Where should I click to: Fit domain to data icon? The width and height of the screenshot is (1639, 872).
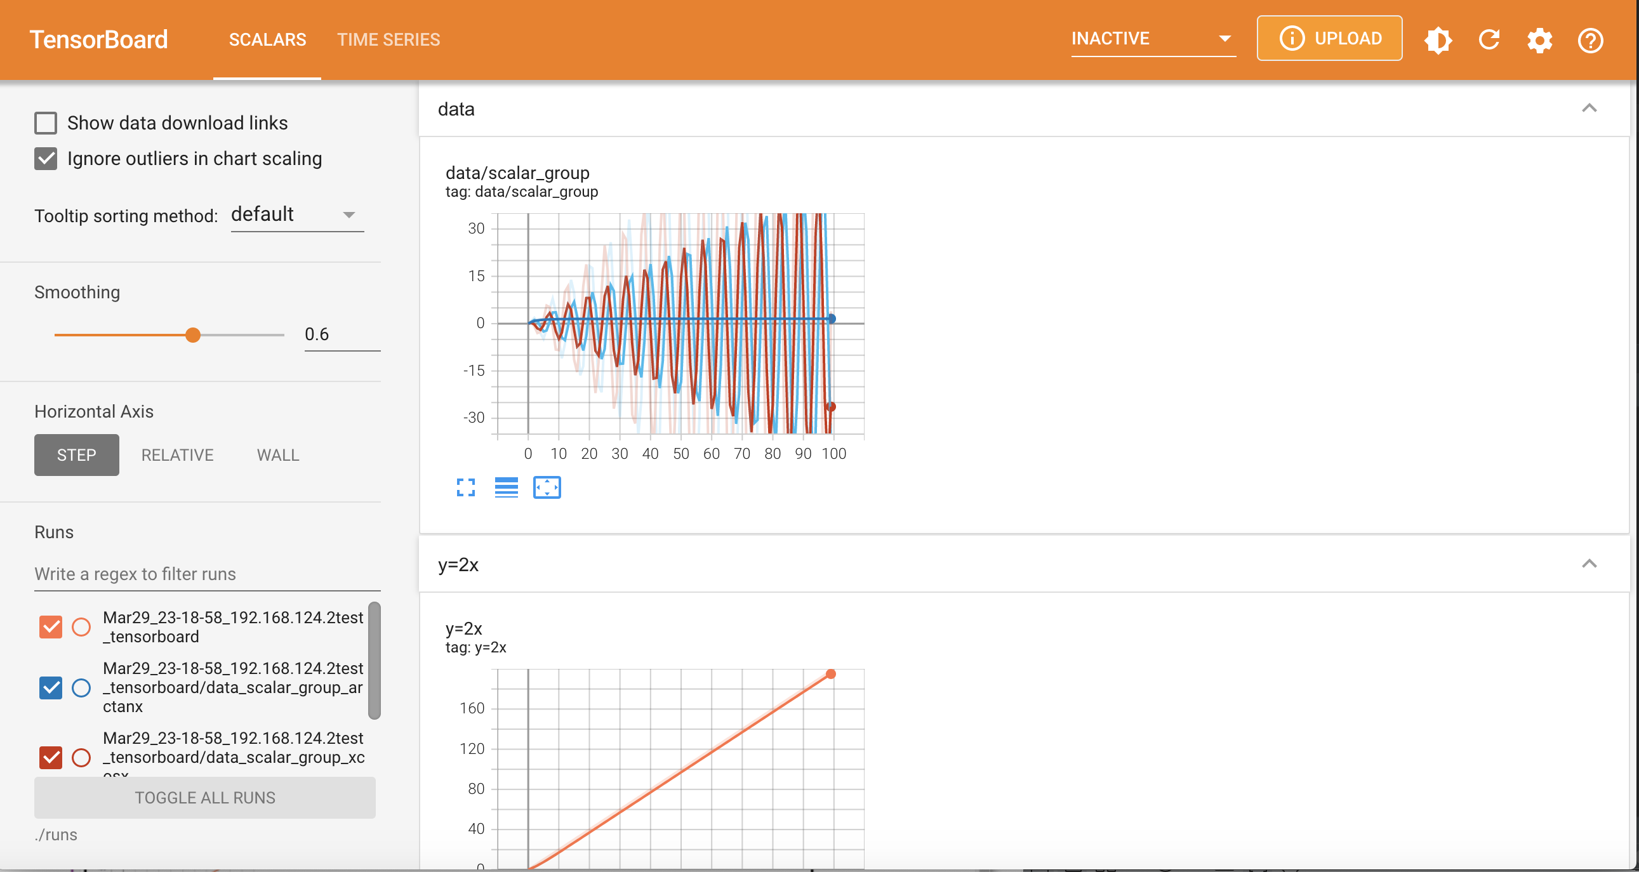point(547,487)
